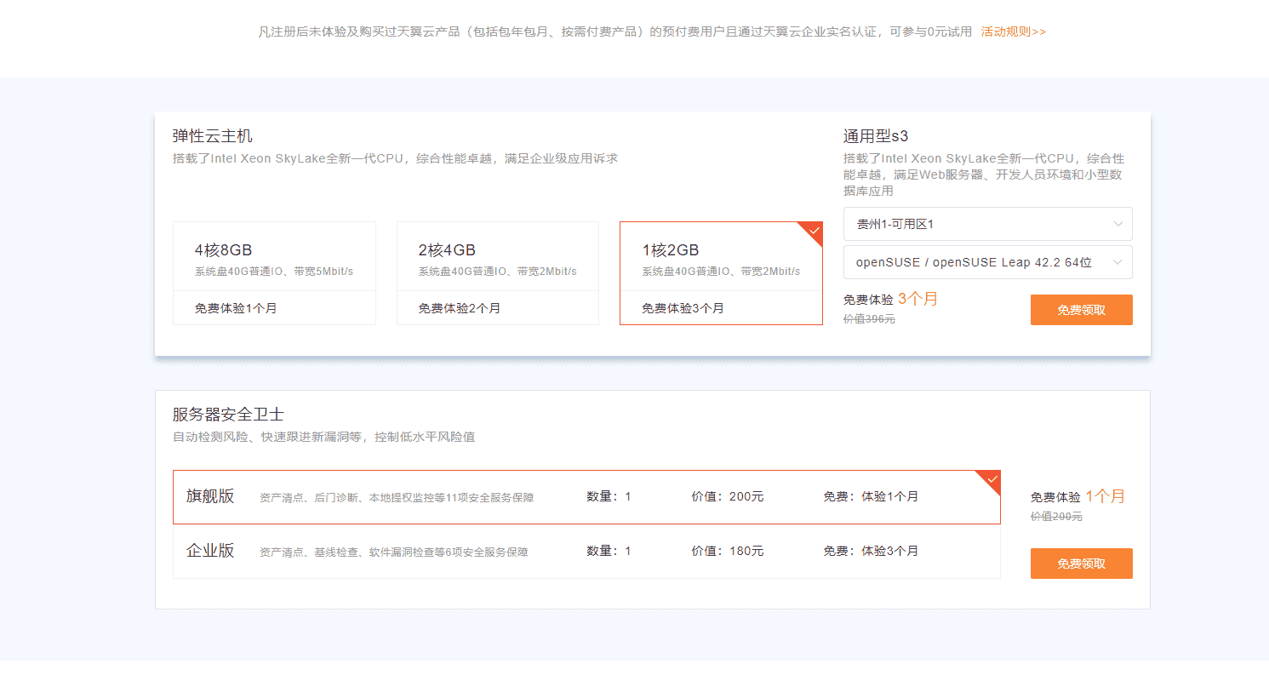Click the 3个月 orange trial duration text
The image size is (1269, 681).
pyautogui.click(x=917, y=299)
